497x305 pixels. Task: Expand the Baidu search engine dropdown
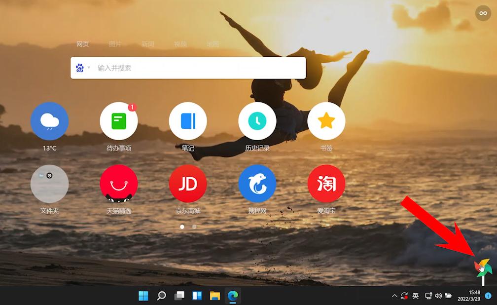click(x=83, y=68)
